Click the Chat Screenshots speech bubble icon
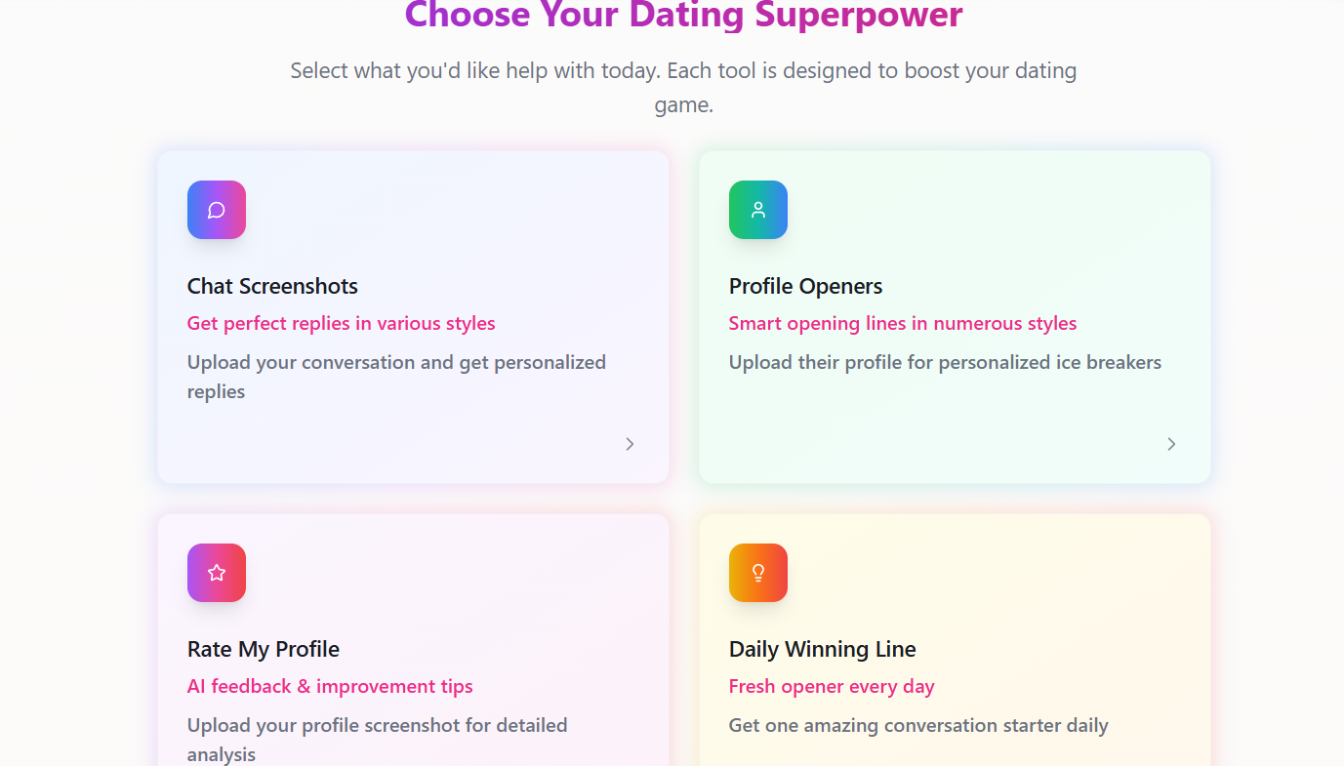1344x766 pixels. 217,210
